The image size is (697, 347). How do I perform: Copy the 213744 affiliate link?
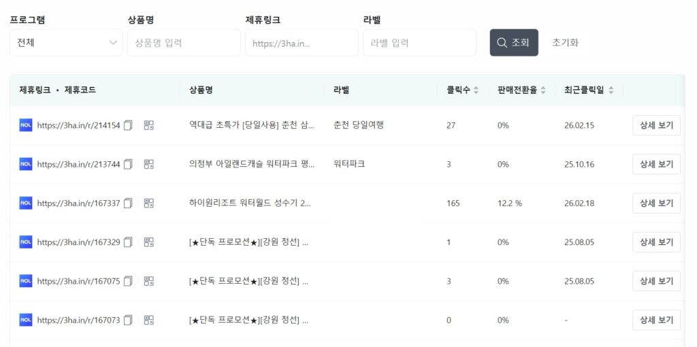(x=128, y=164)
